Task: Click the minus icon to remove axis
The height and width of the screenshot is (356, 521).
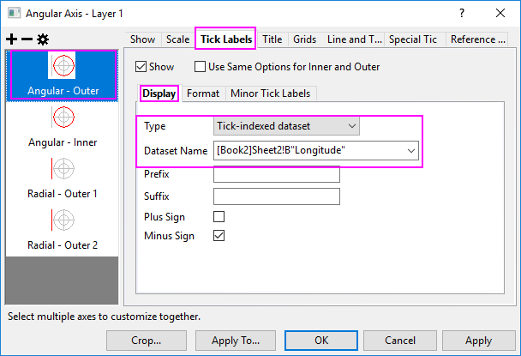Action: coord(26,39)
